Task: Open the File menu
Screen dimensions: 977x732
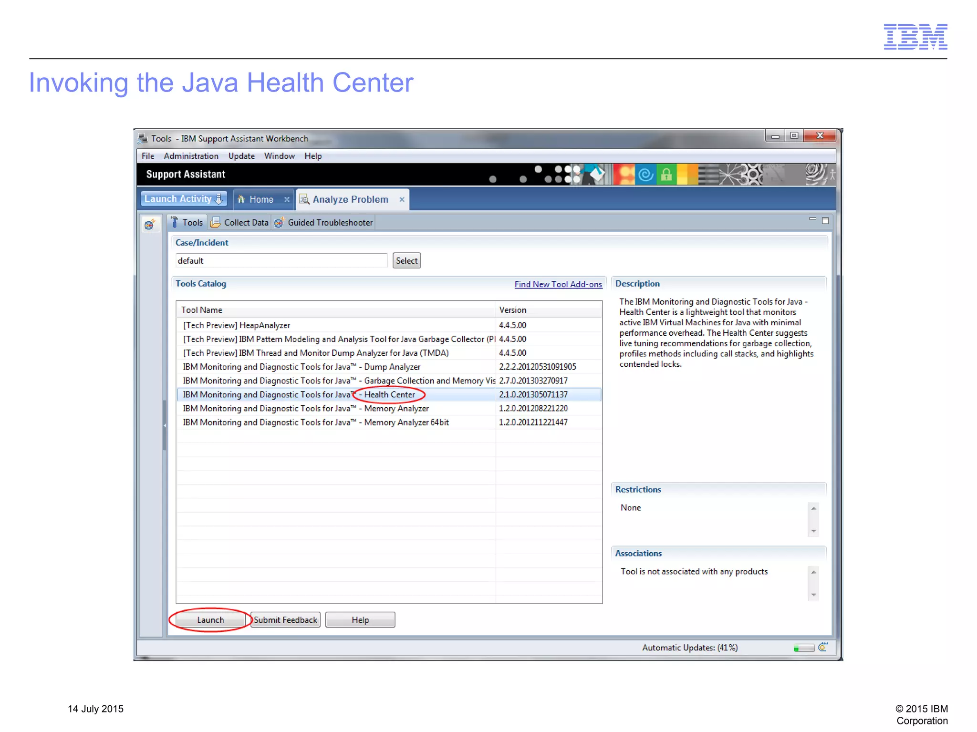Action: tap(147, 156)
